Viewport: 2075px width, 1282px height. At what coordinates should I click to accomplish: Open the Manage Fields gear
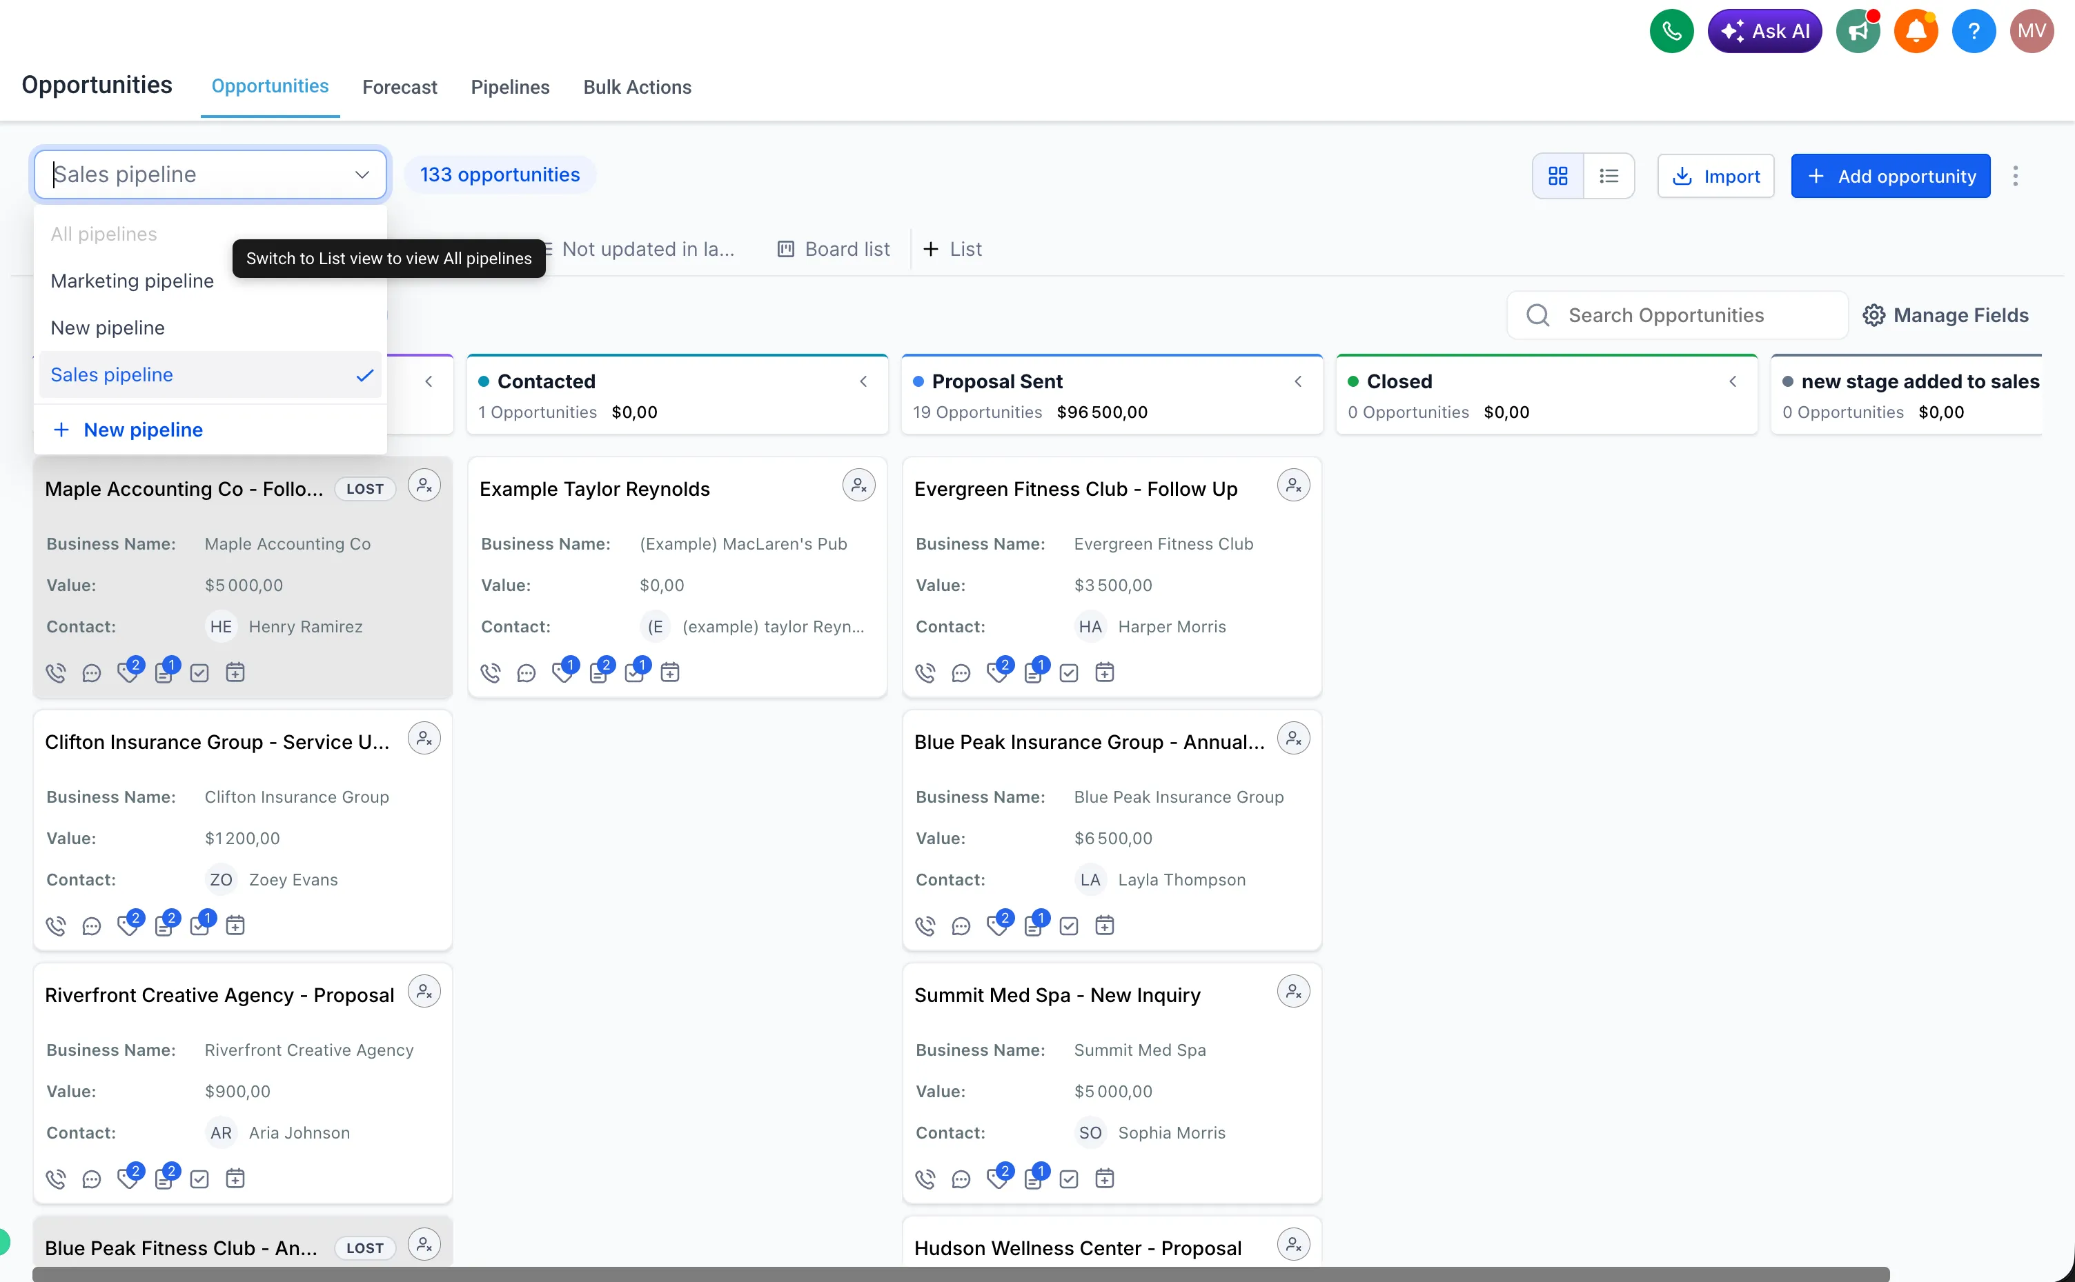pos(1945,315)
